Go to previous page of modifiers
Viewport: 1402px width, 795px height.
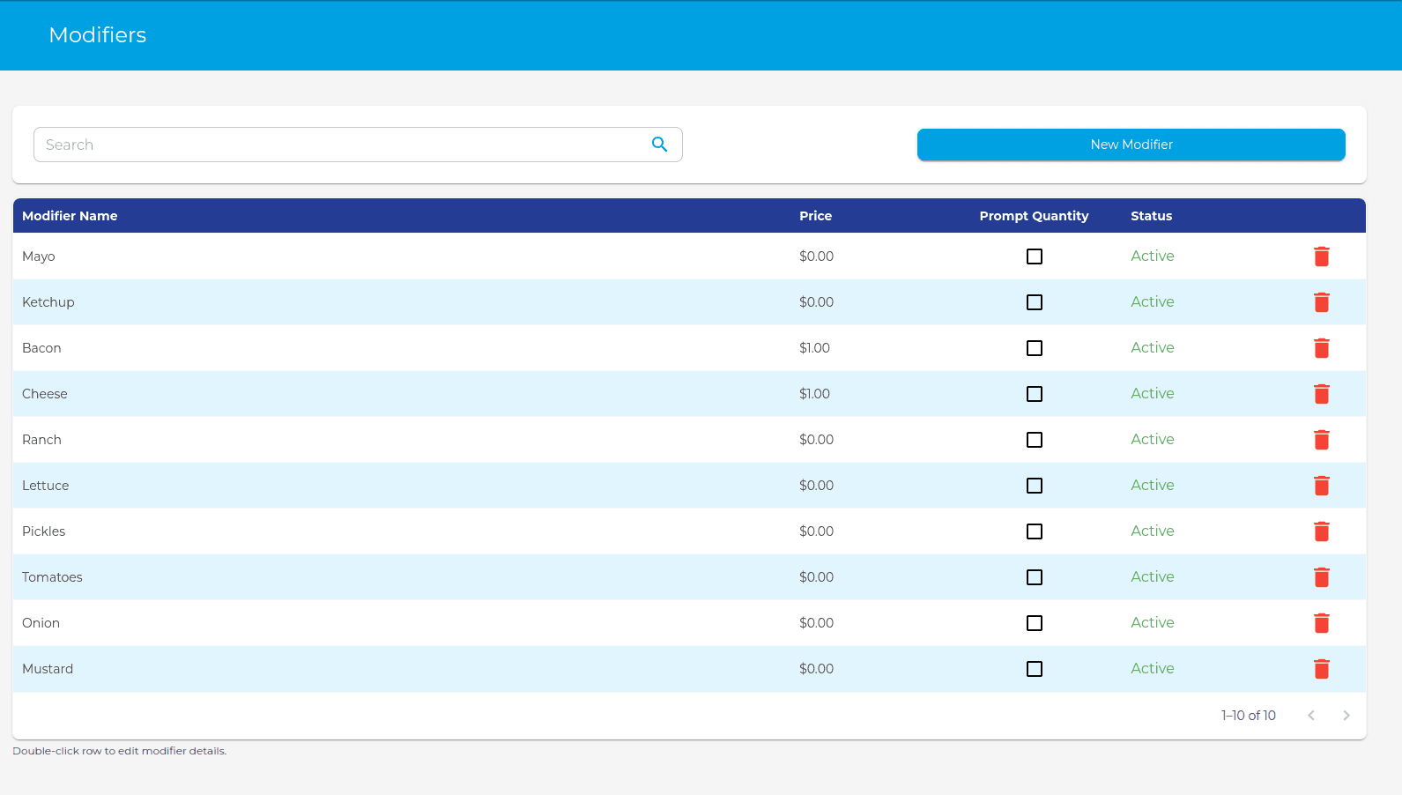pyautogui.click(x=1311, y=716)
